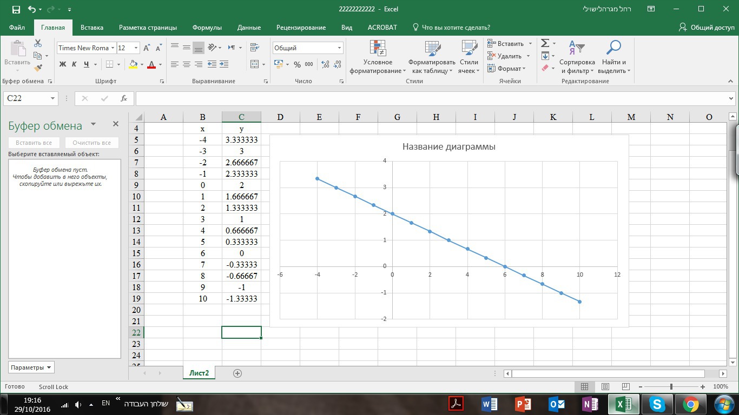This screenshot has width=739, height=415.
Task: Open the Формулы ribbon tab
Action: [x=207, y=28]
